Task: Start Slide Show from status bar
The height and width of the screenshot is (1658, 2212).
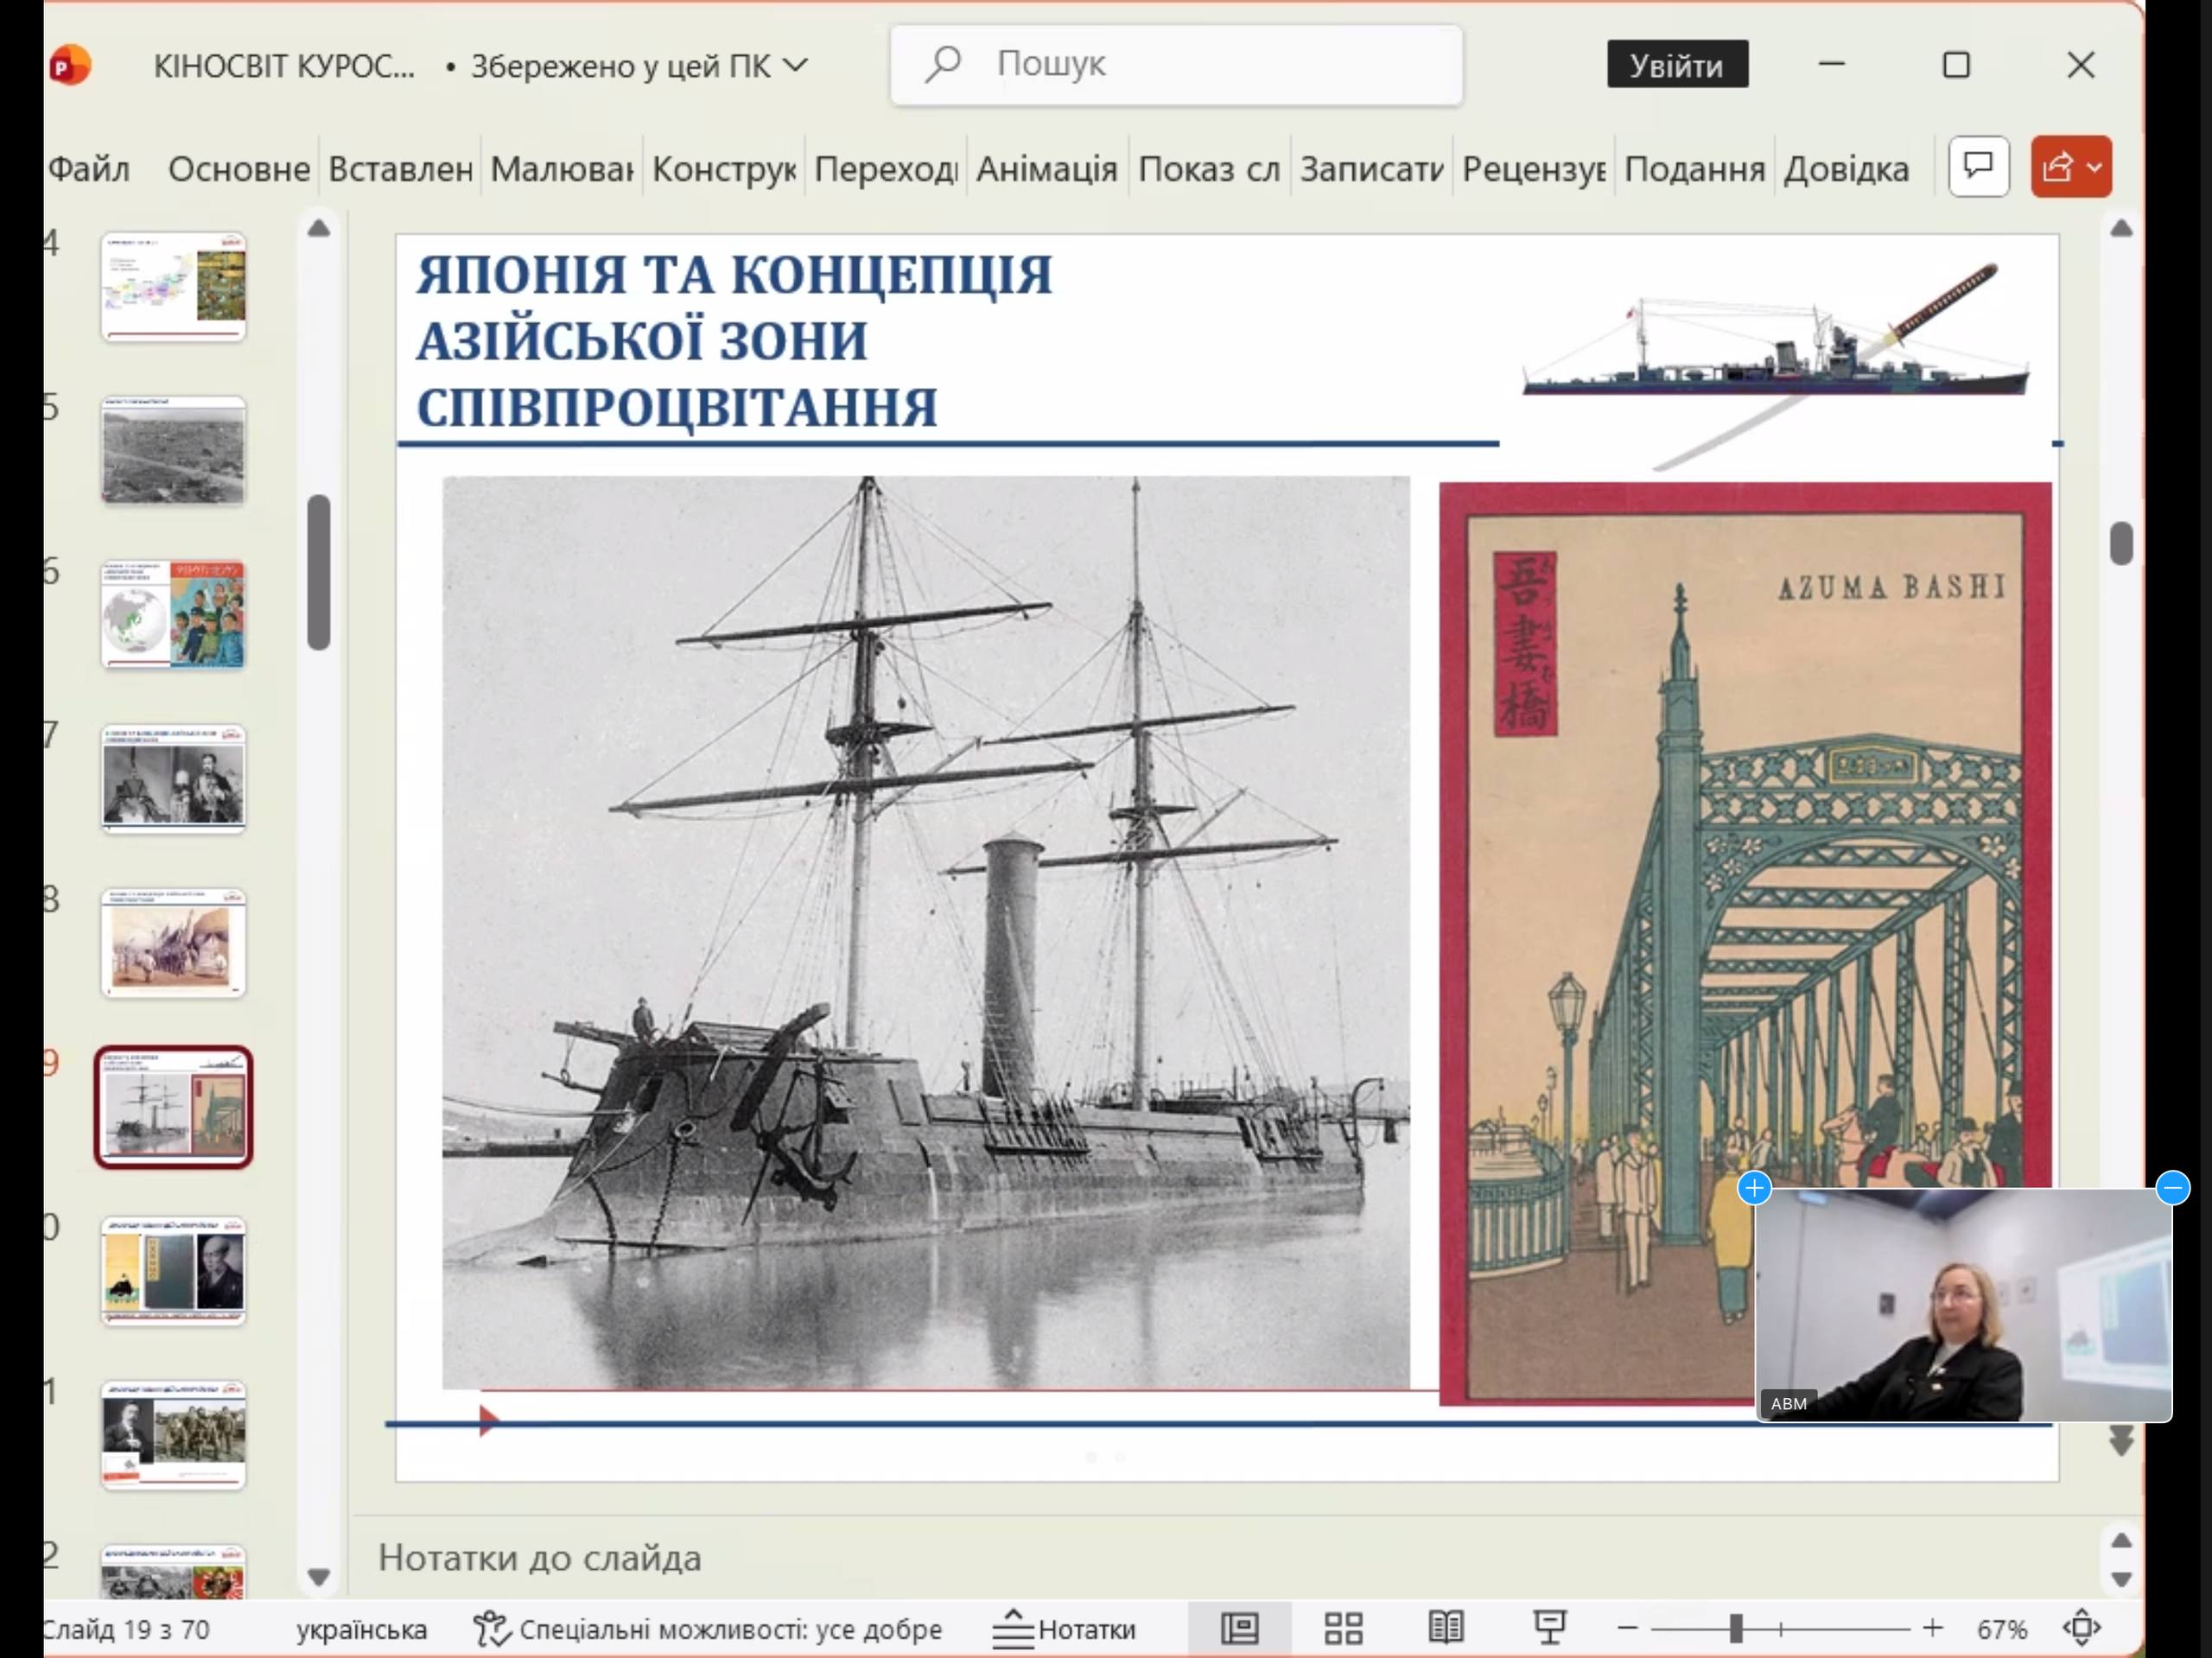Action: click(1549, 1629)
